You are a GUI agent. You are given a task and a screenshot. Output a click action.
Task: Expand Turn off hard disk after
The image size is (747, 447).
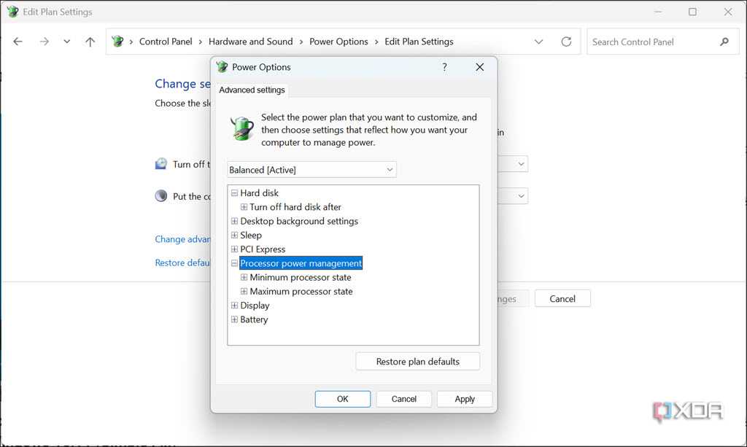[244, 207]
